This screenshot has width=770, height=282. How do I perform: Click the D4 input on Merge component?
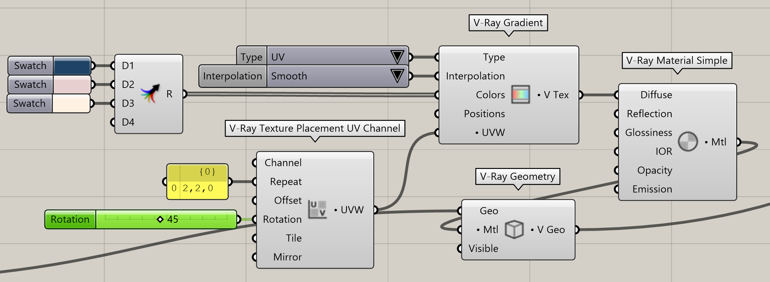[x=128, y=122]
